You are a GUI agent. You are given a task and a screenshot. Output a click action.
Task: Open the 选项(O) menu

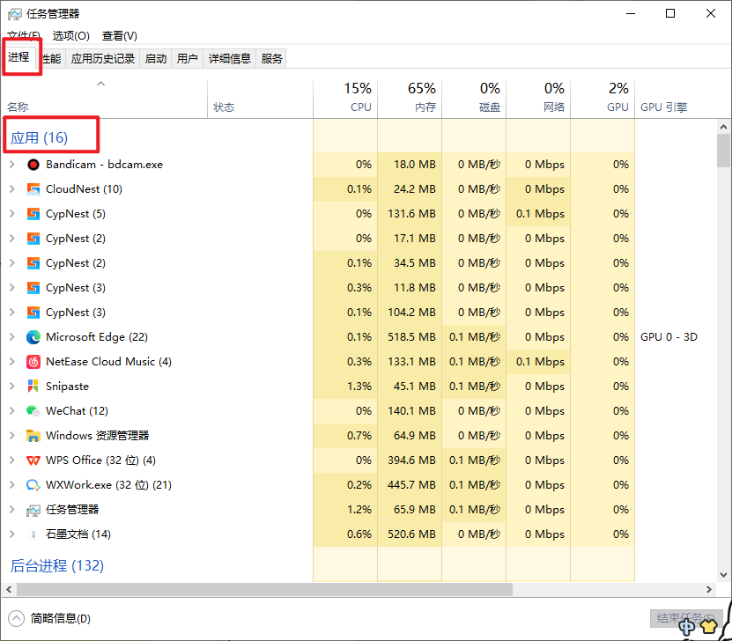(x=71, y=36)
